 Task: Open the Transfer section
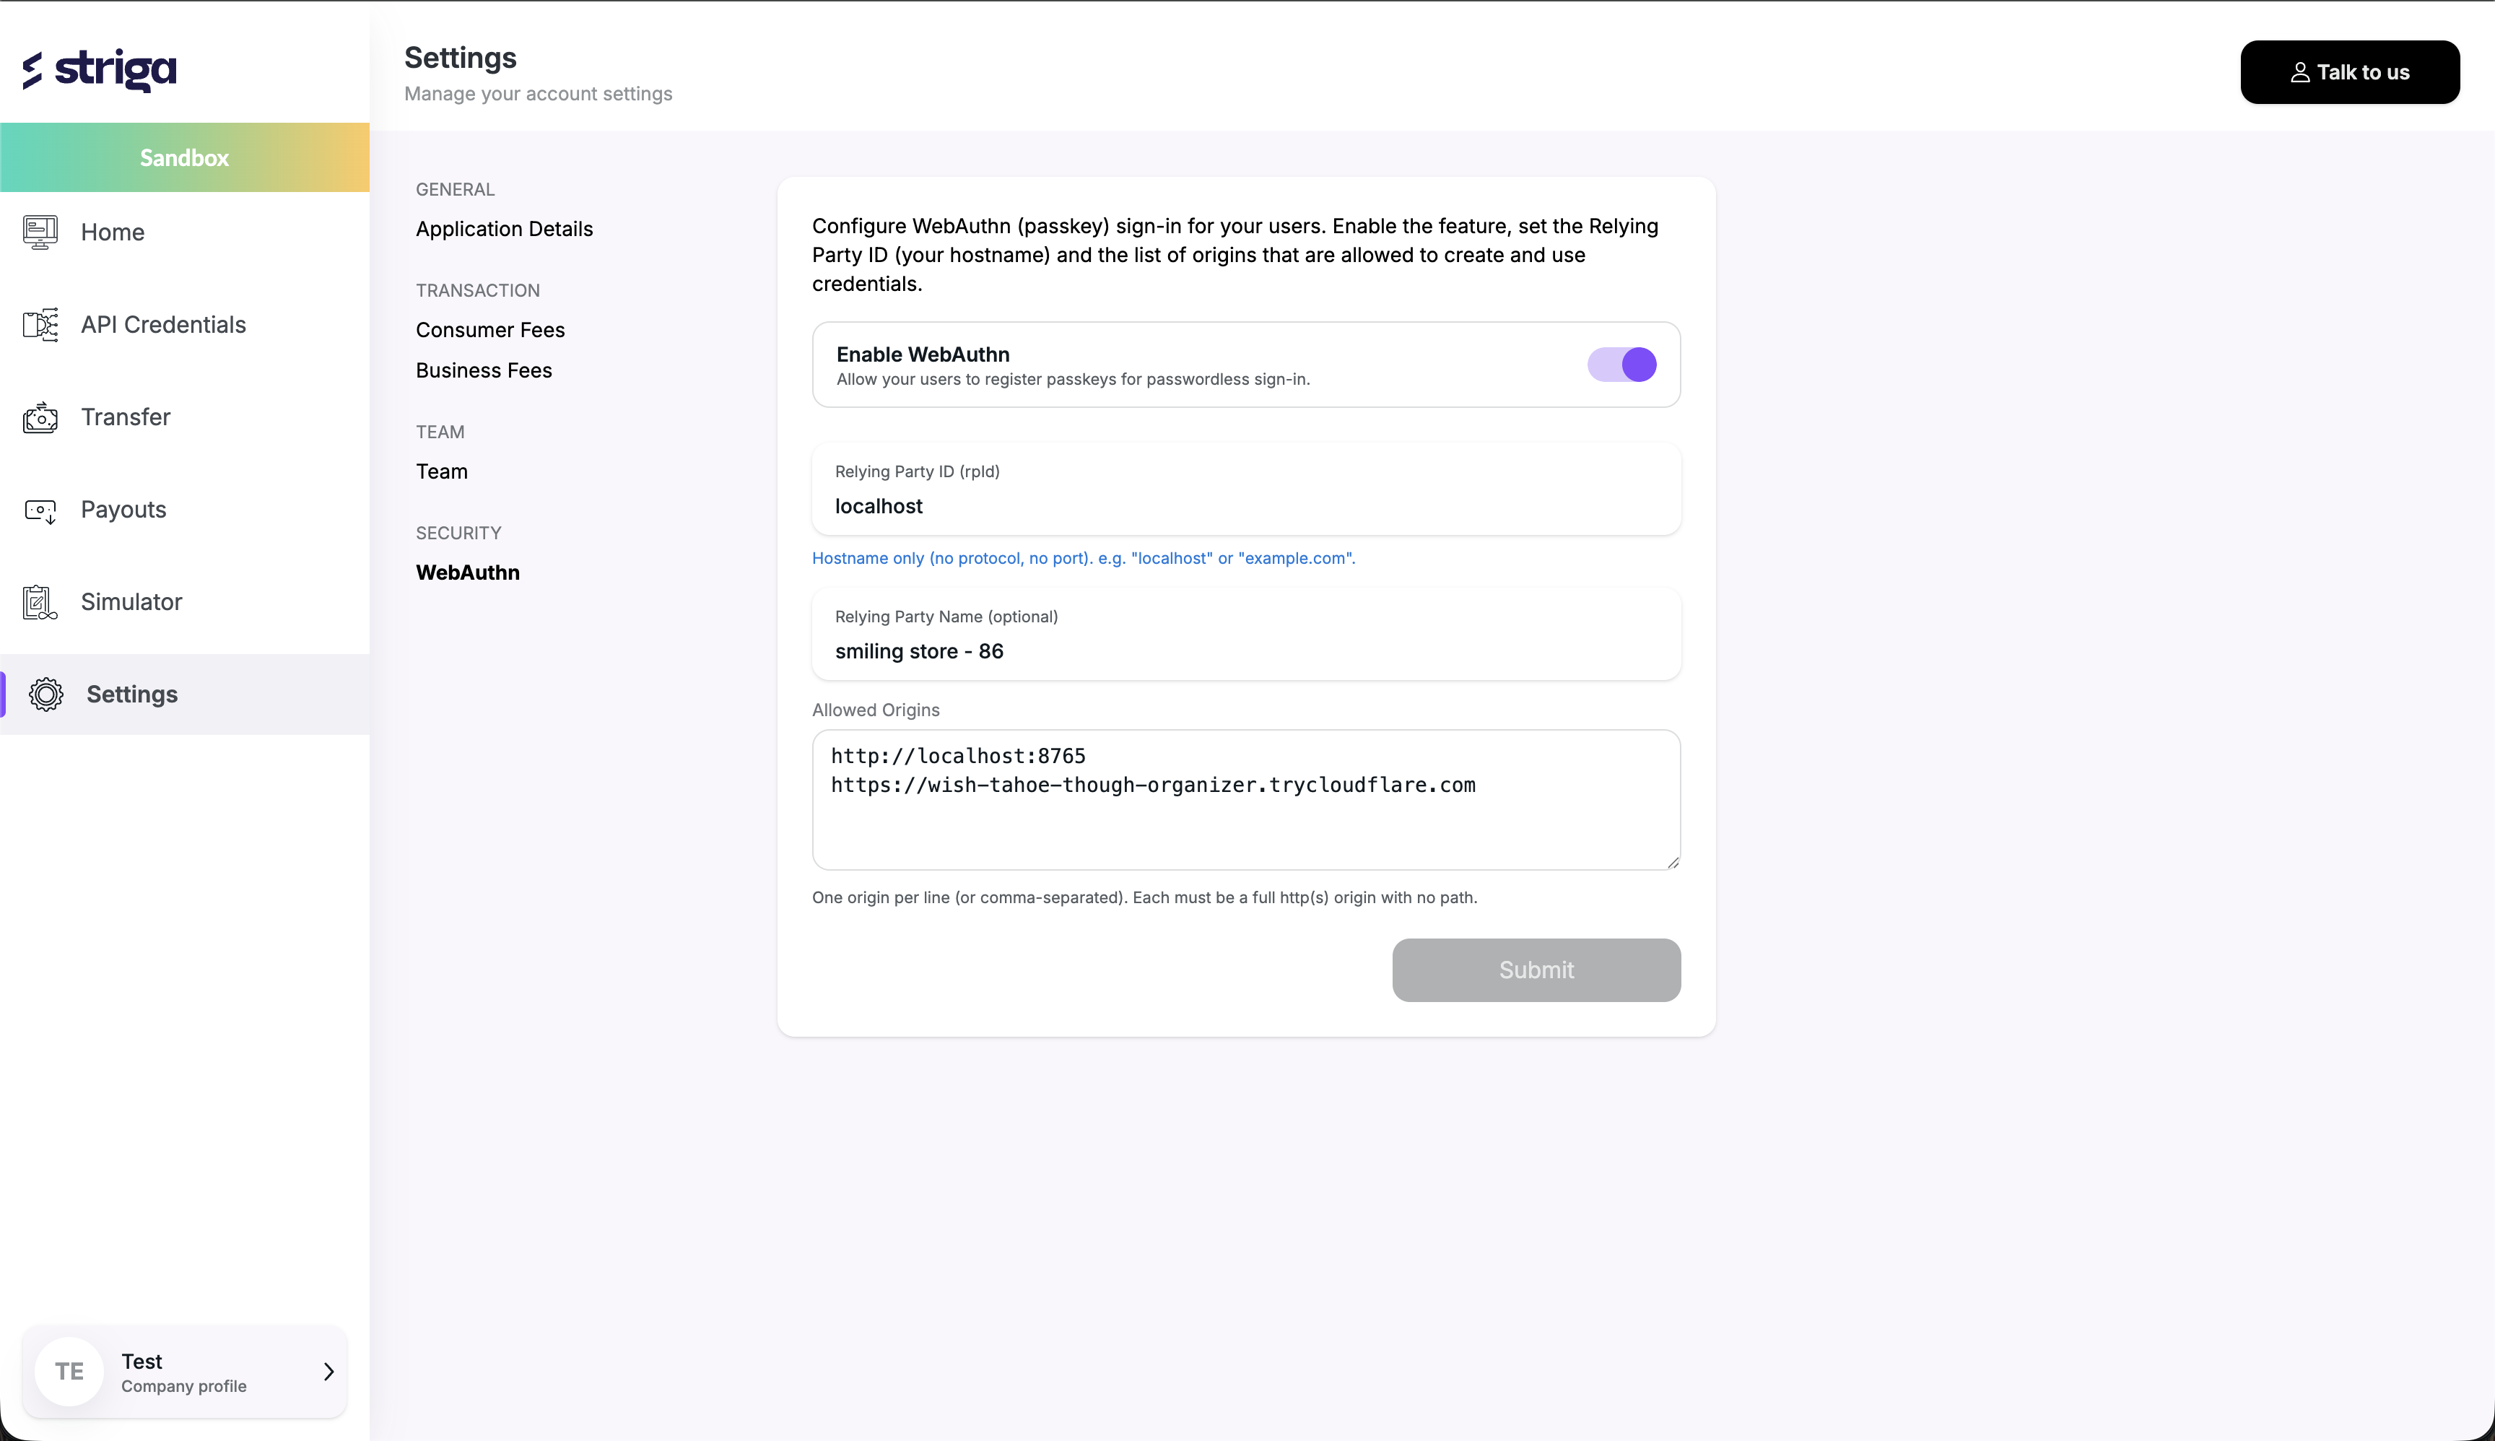pyautogui.click(x=185, y=418)
